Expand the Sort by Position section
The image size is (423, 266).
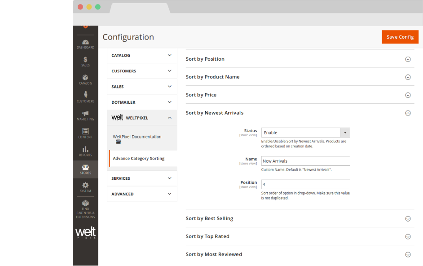[408, 59]
